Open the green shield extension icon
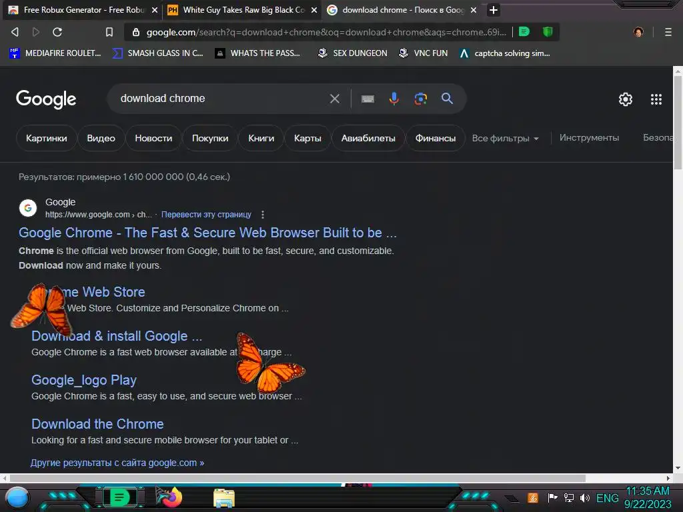Screen dimensions: 683x512 548,31
